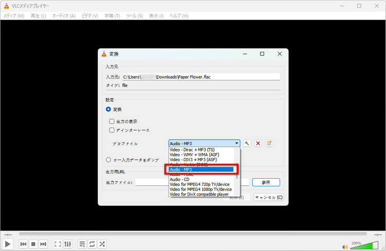Open the ヘルプ (H) menu

(179, 16)
